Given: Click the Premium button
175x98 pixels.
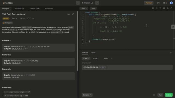Looking at the screenshot, I should tap(149, 3).
